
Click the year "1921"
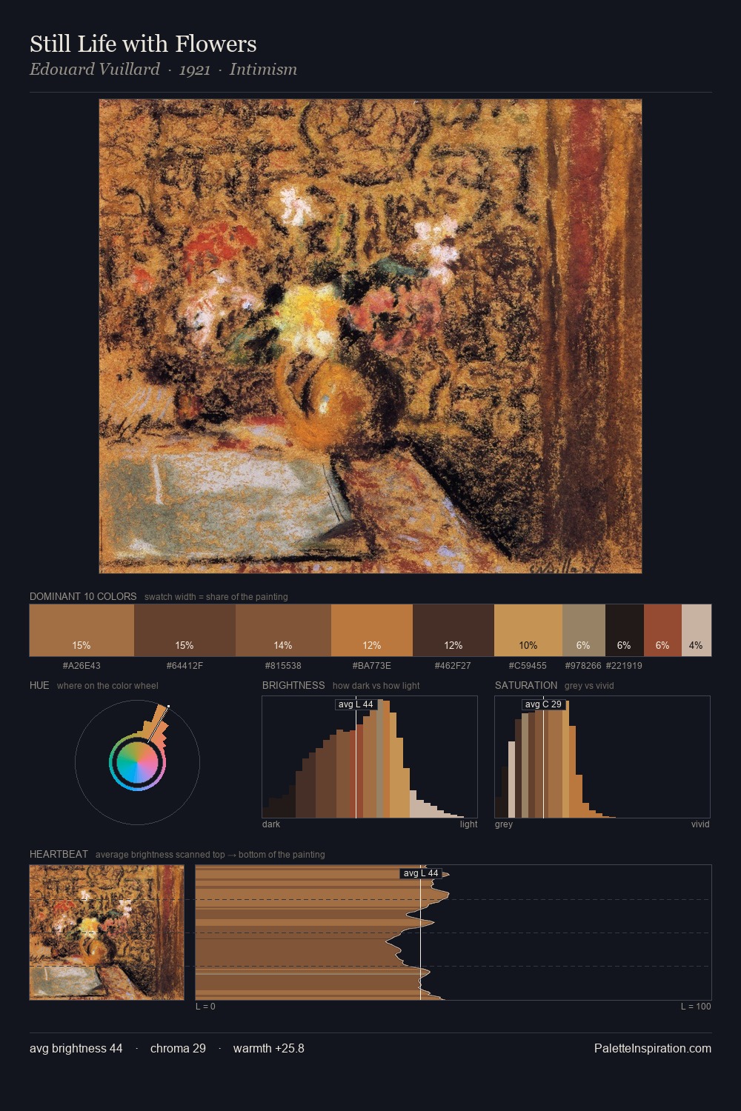coord(195,70)
